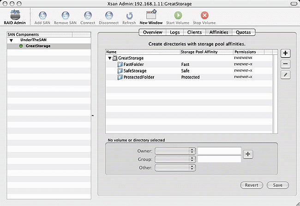Click the ProtectedFolder folder icon
300x206 pixels.
120,77
